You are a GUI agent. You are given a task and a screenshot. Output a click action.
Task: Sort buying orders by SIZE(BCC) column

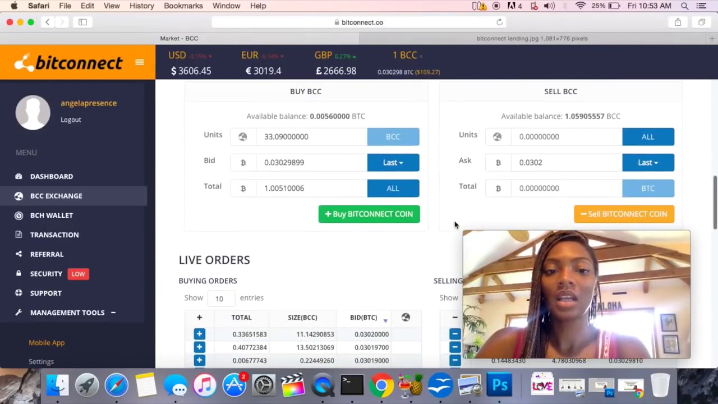tap(302, 318)
